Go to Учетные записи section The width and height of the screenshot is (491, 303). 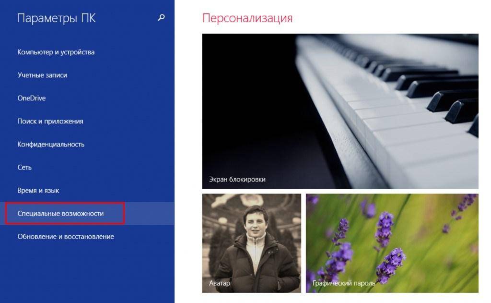[42, 75]
